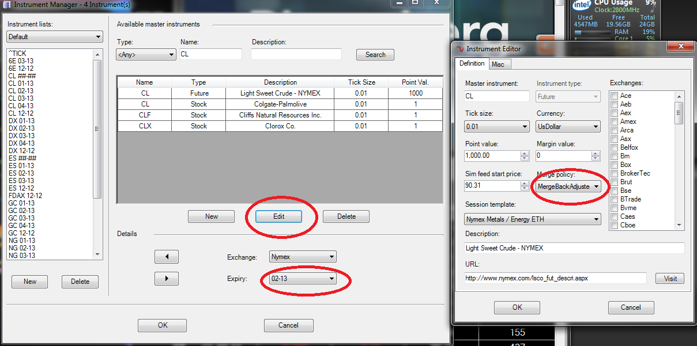Click the right arrow details button
This screenshot has width=697, height=346.
pyautogui.click(x=167, y=279)
